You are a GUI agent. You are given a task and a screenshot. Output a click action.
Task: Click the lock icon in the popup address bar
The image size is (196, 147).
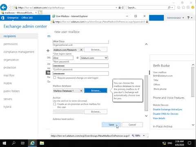click(147, 22)
